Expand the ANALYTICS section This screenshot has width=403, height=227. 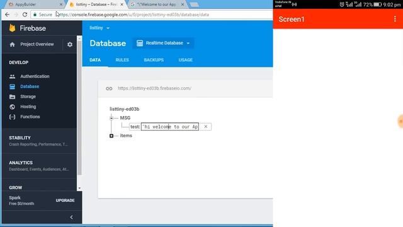[x=38, y=166]
